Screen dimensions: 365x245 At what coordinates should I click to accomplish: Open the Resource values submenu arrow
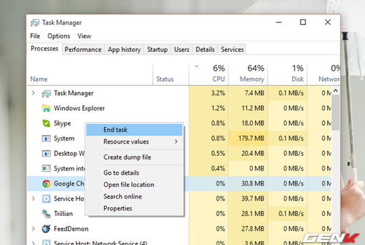pos(176,141)
